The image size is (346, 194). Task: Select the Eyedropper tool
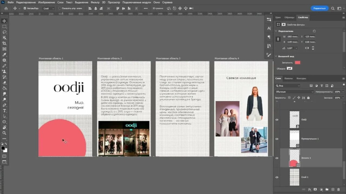(x=4, y=55)
